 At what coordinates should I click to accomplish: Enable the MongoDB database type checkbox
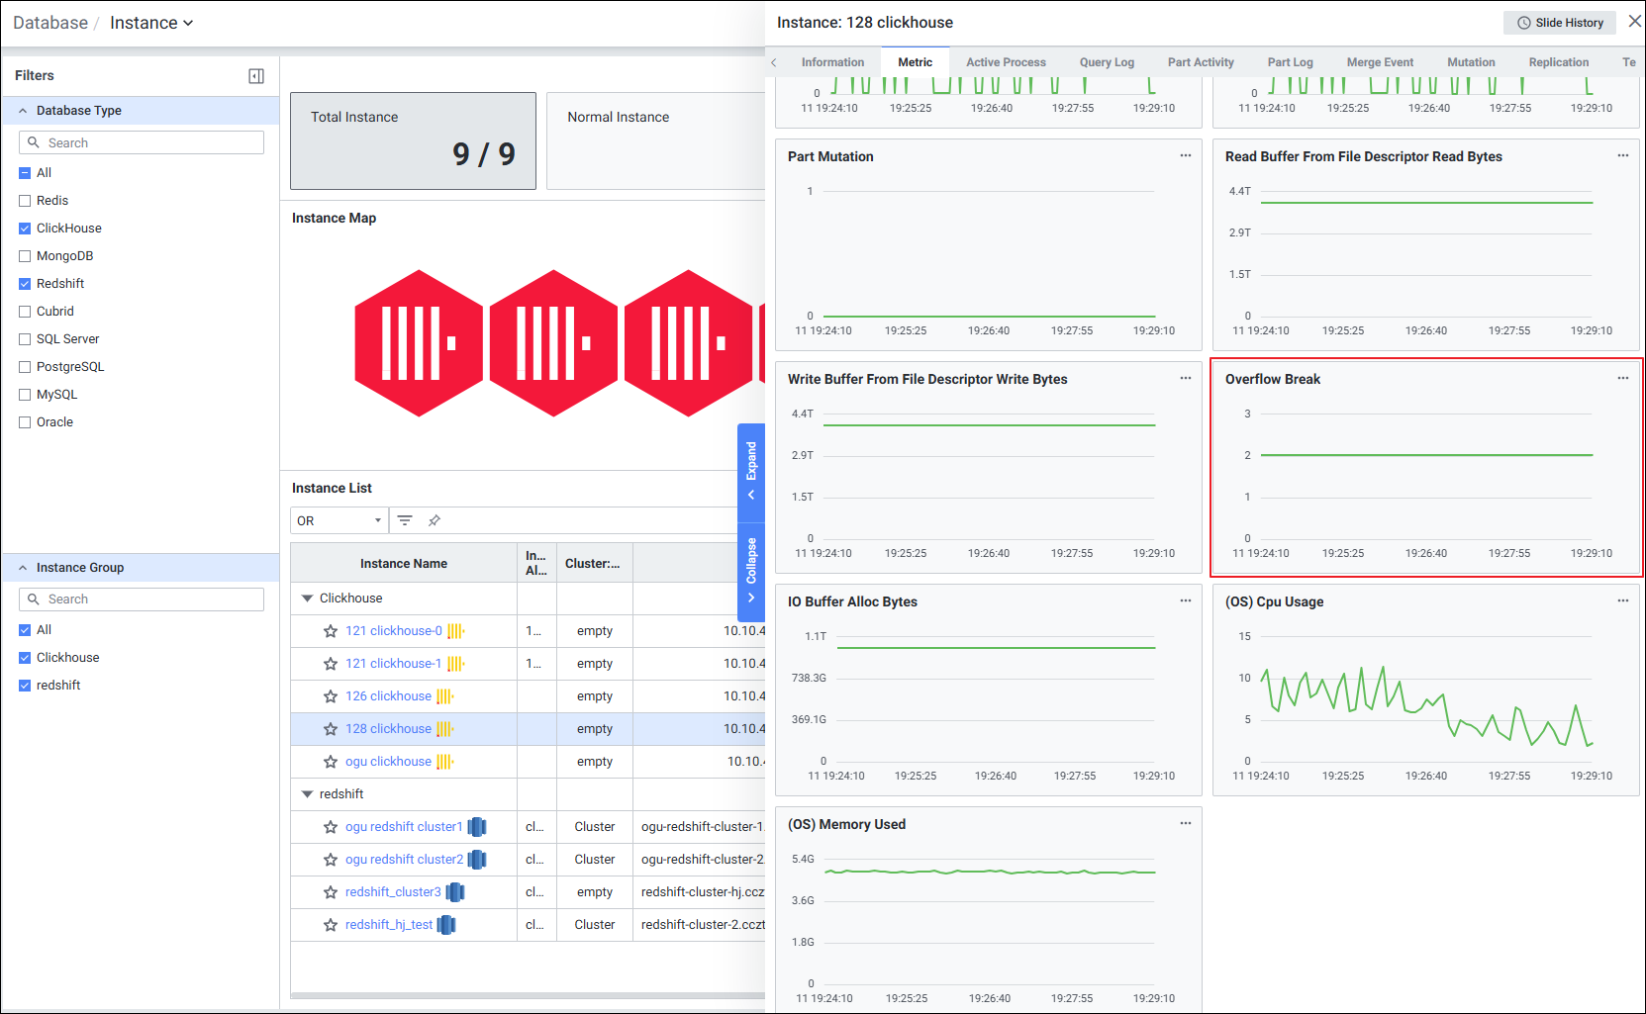click(26, 256)
